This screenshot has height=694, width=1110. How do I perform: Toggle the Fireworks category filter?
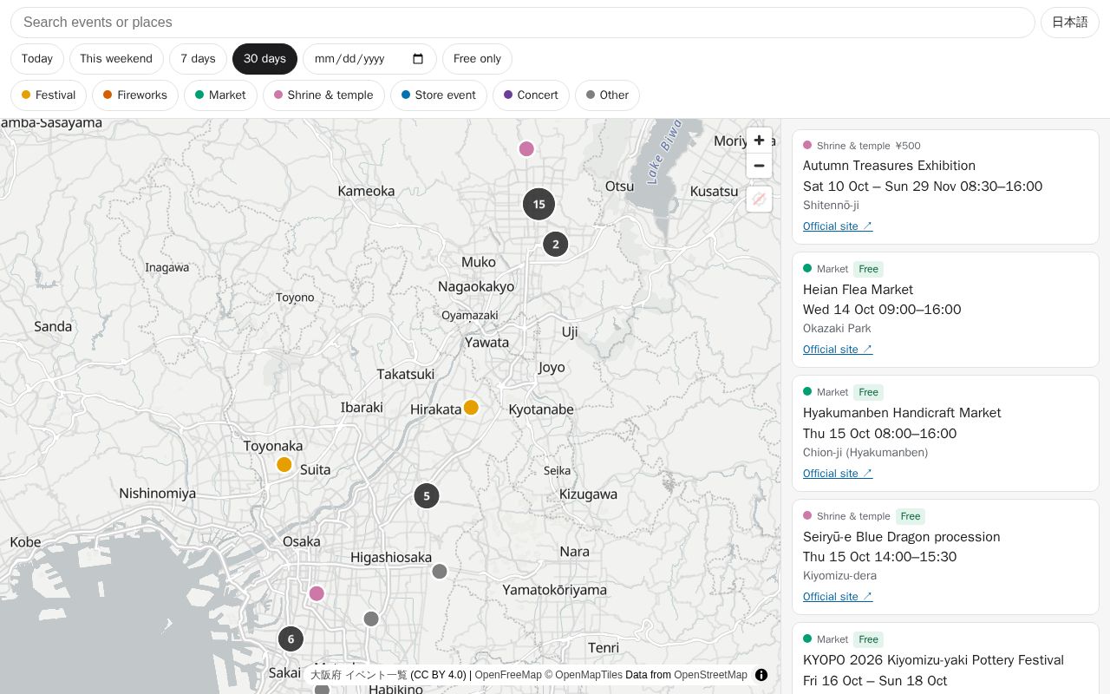(135, 95)
